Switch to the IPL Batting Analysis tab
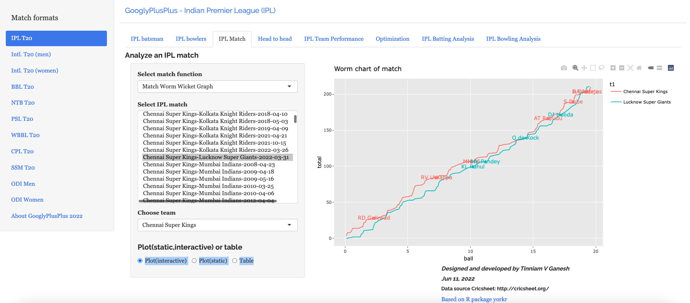The height and width of the screenshot is (303, 690). click(x=448, y=39)
